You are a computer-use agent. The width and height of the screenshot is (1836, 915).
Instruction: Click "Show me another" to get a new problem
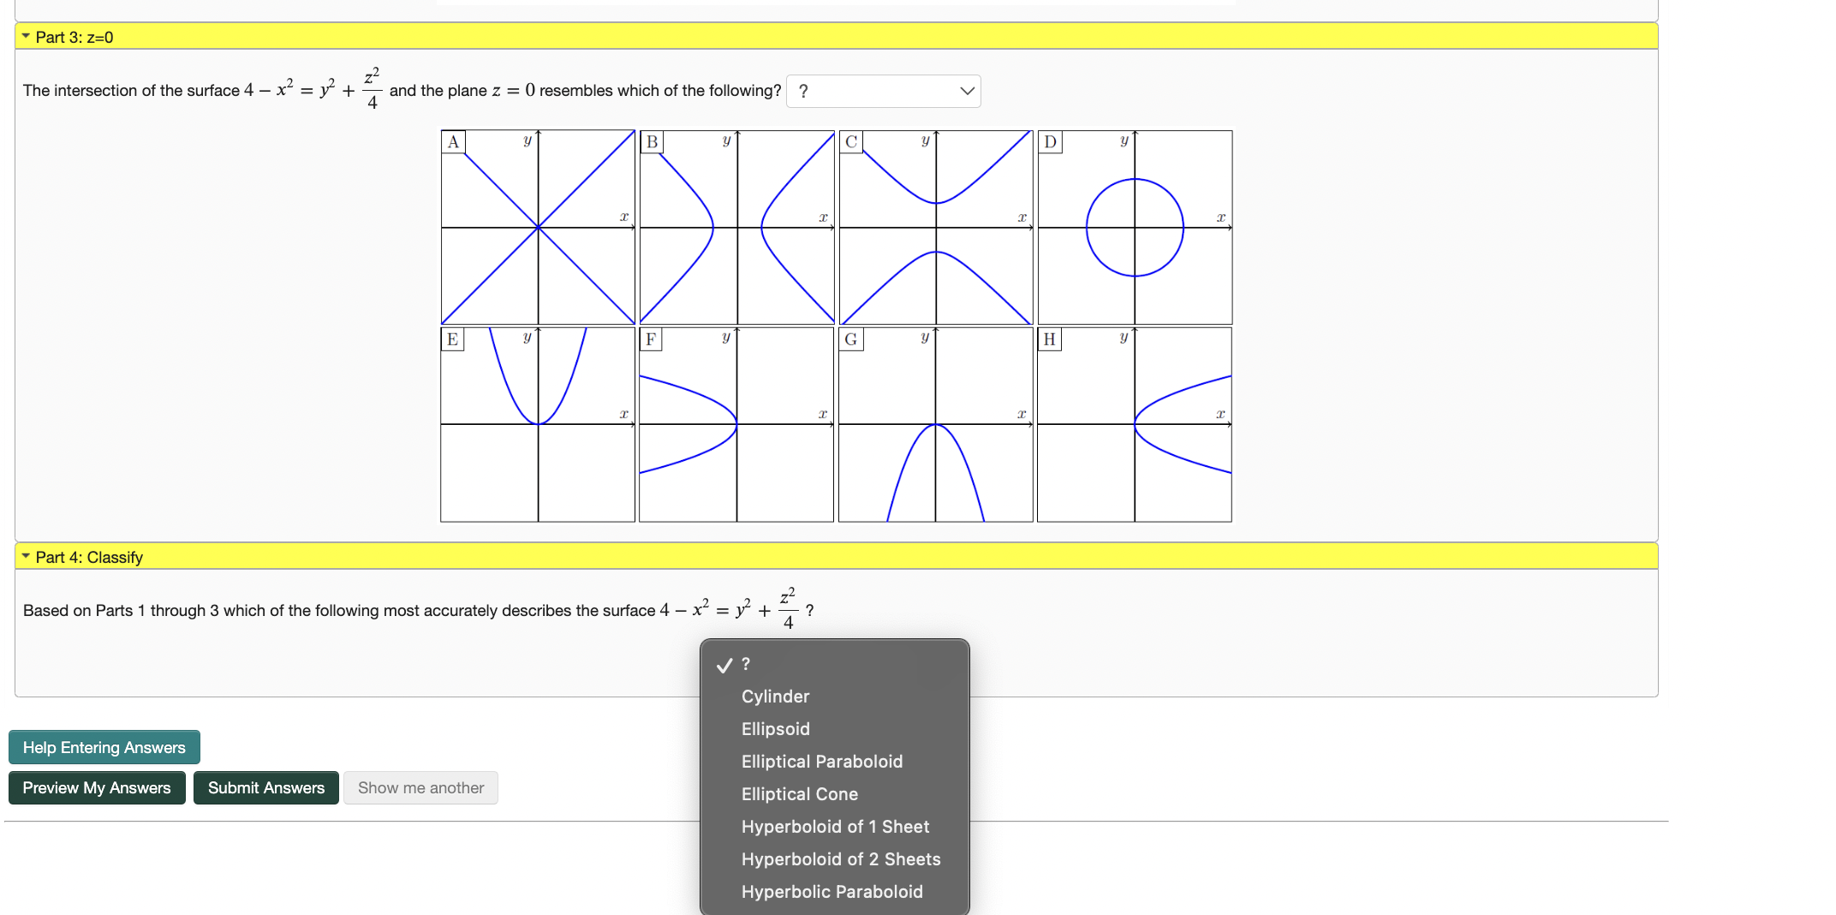coord(420,787)
